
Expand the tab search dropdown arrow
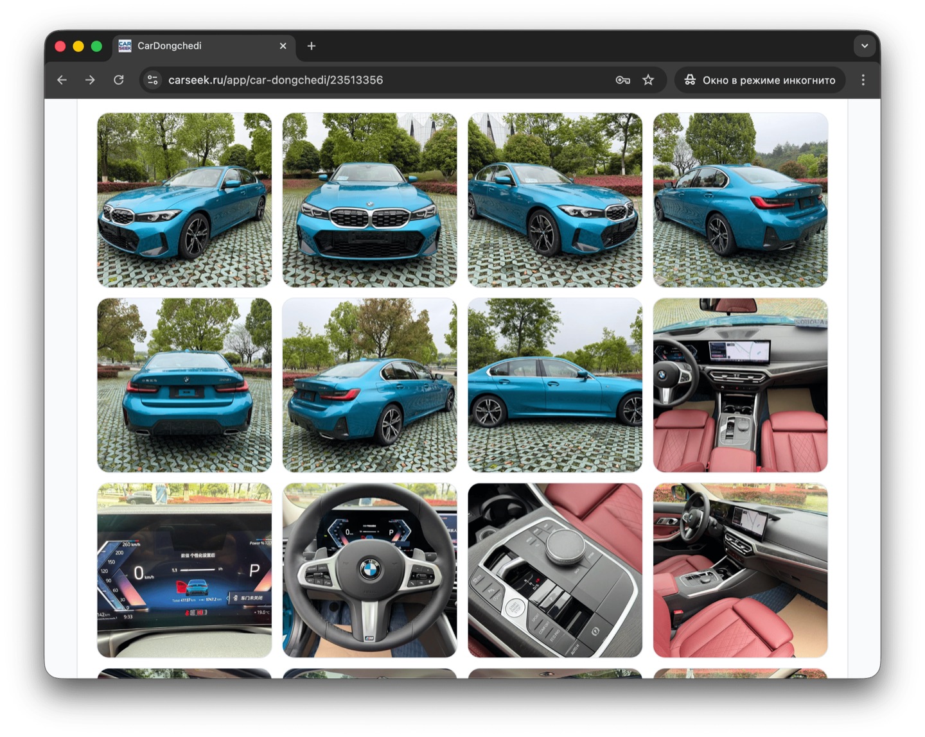864,46
